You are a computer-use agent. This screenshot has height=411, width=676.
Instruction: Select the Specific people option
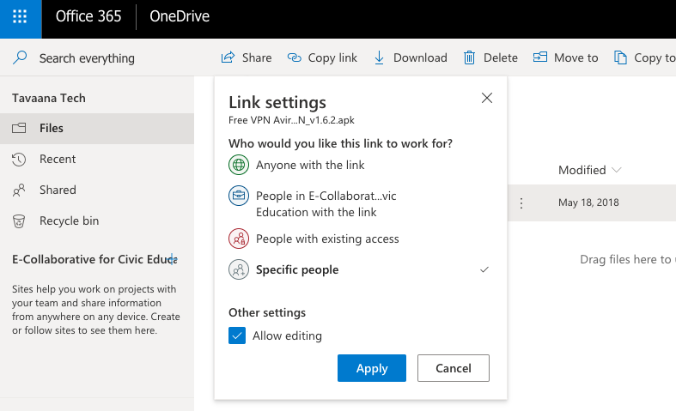coord(361,269)
